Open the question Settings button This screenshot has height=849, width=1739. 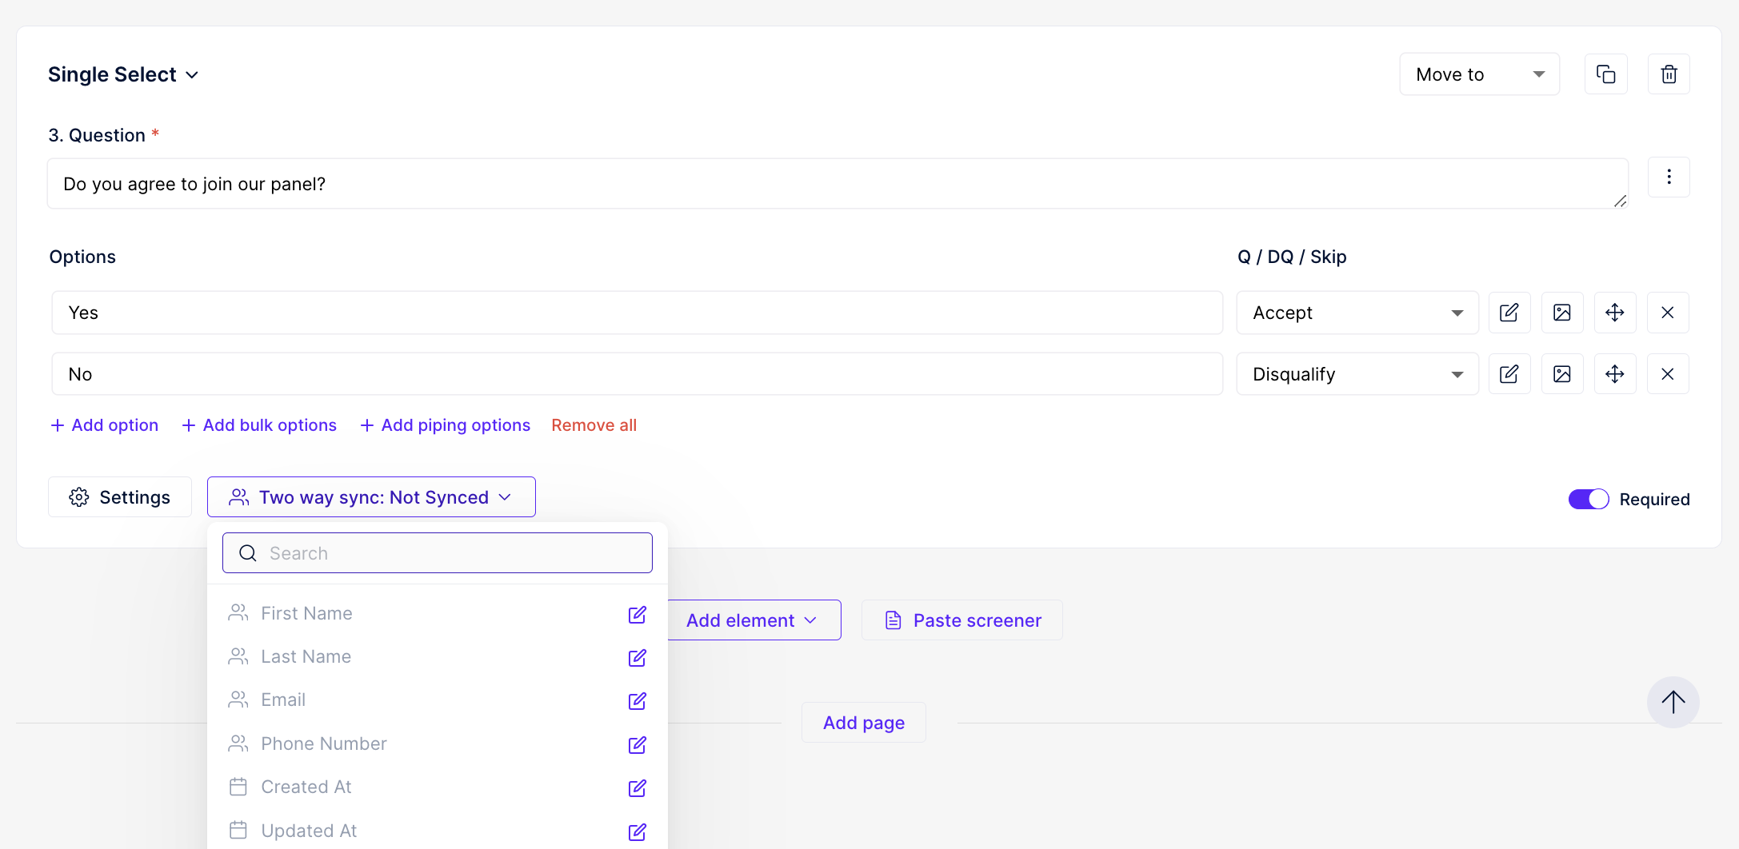120,497
